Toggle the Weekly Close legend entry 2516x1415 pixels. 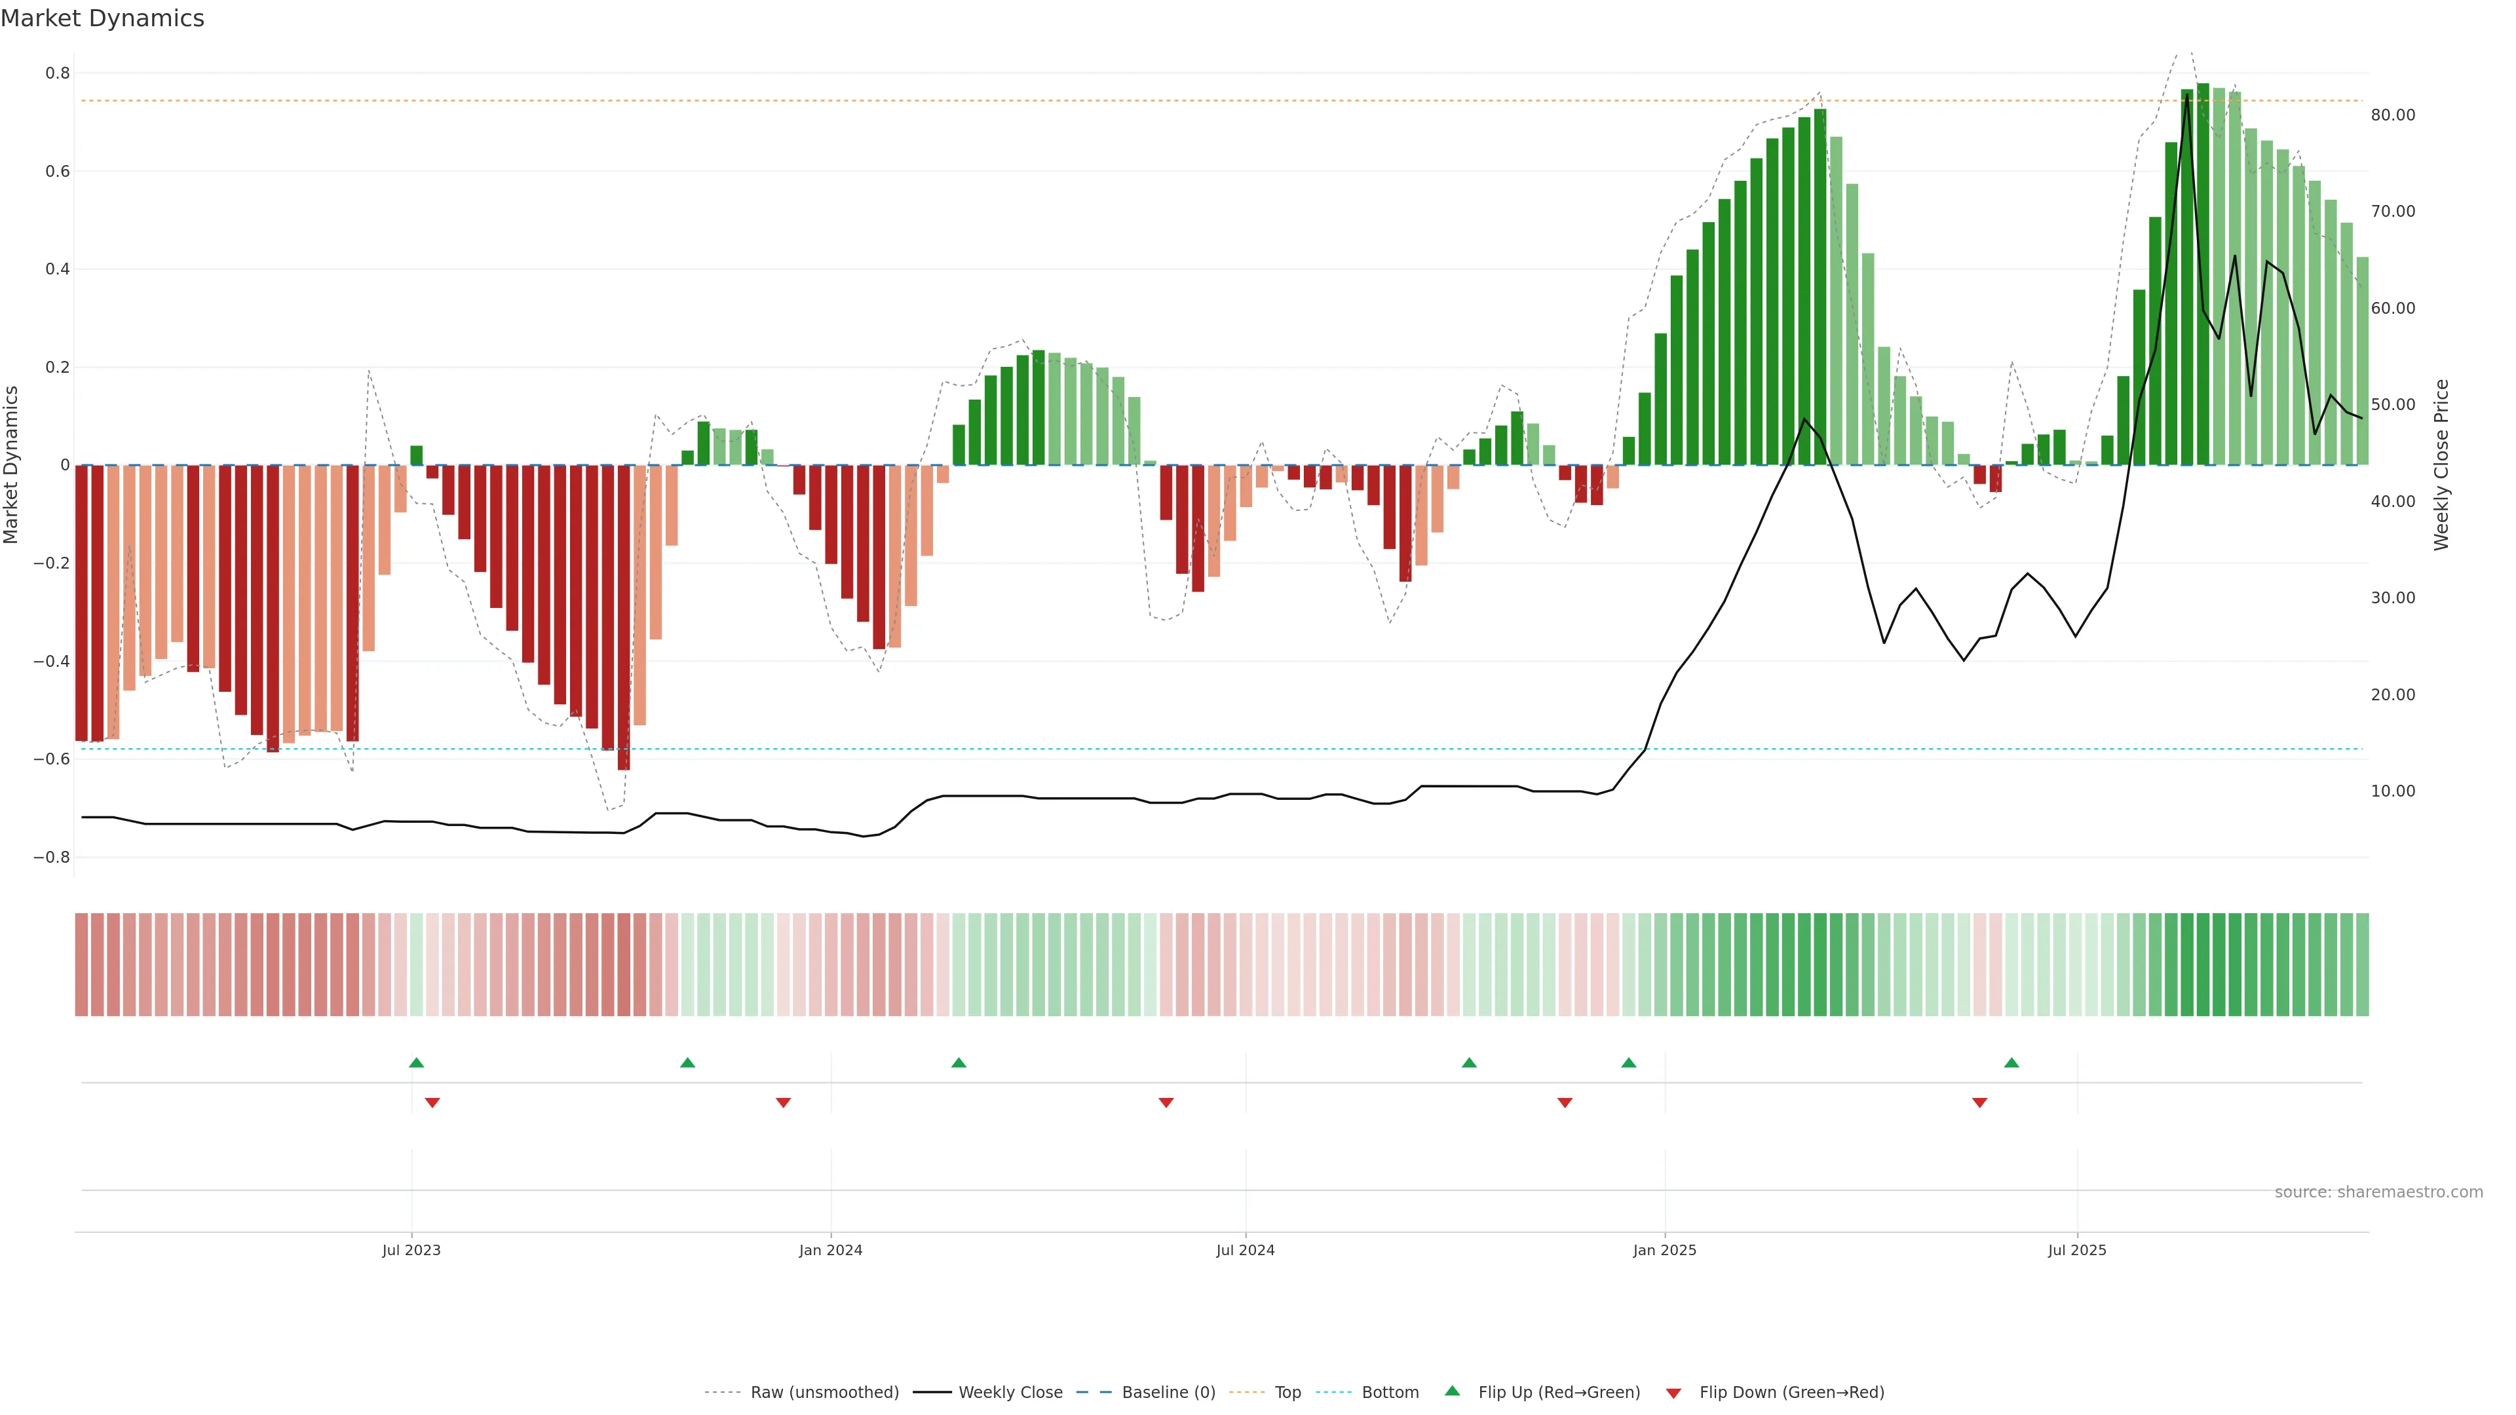click(x=1010, y=1393)
